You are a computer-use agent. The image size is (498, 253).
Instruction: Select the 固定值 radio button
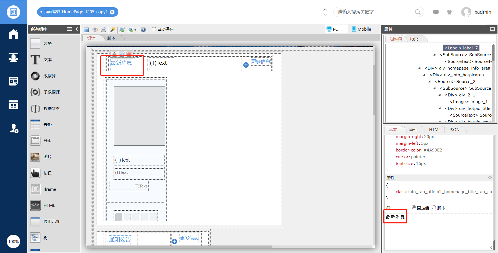coord(414,207)
